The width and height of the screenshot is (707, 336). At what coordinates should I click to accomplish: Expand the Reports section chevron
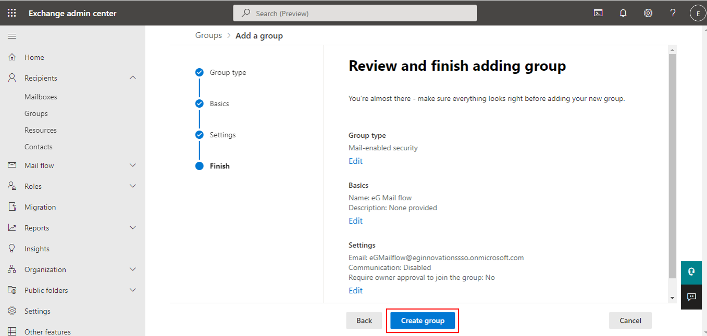[133, 228]
